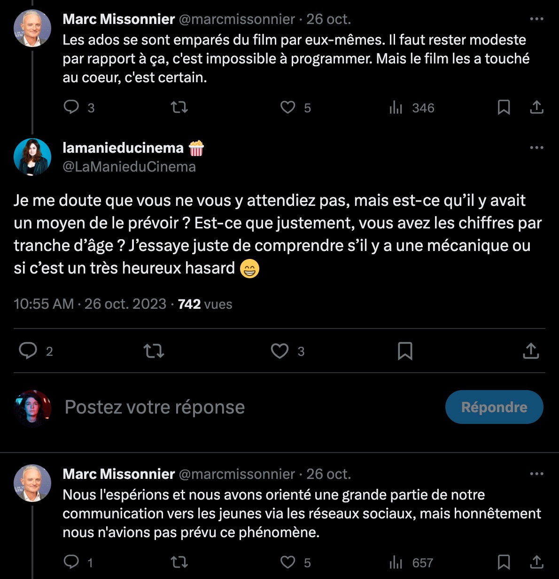Repost the lamanieducinema main tweet
559x579 pixels.
click(154, 351)
